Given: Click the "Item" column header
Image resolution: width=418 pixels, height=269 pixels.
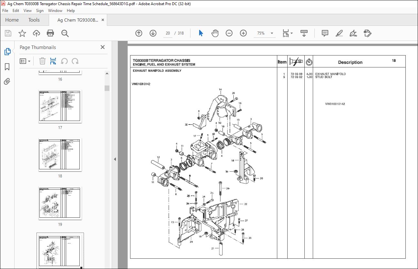Looking at the screenshot, I should [282, 62].
